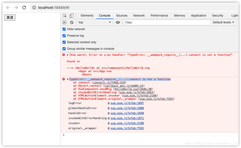
Task: Open the Network panel
Action: [x=139, y=15]
